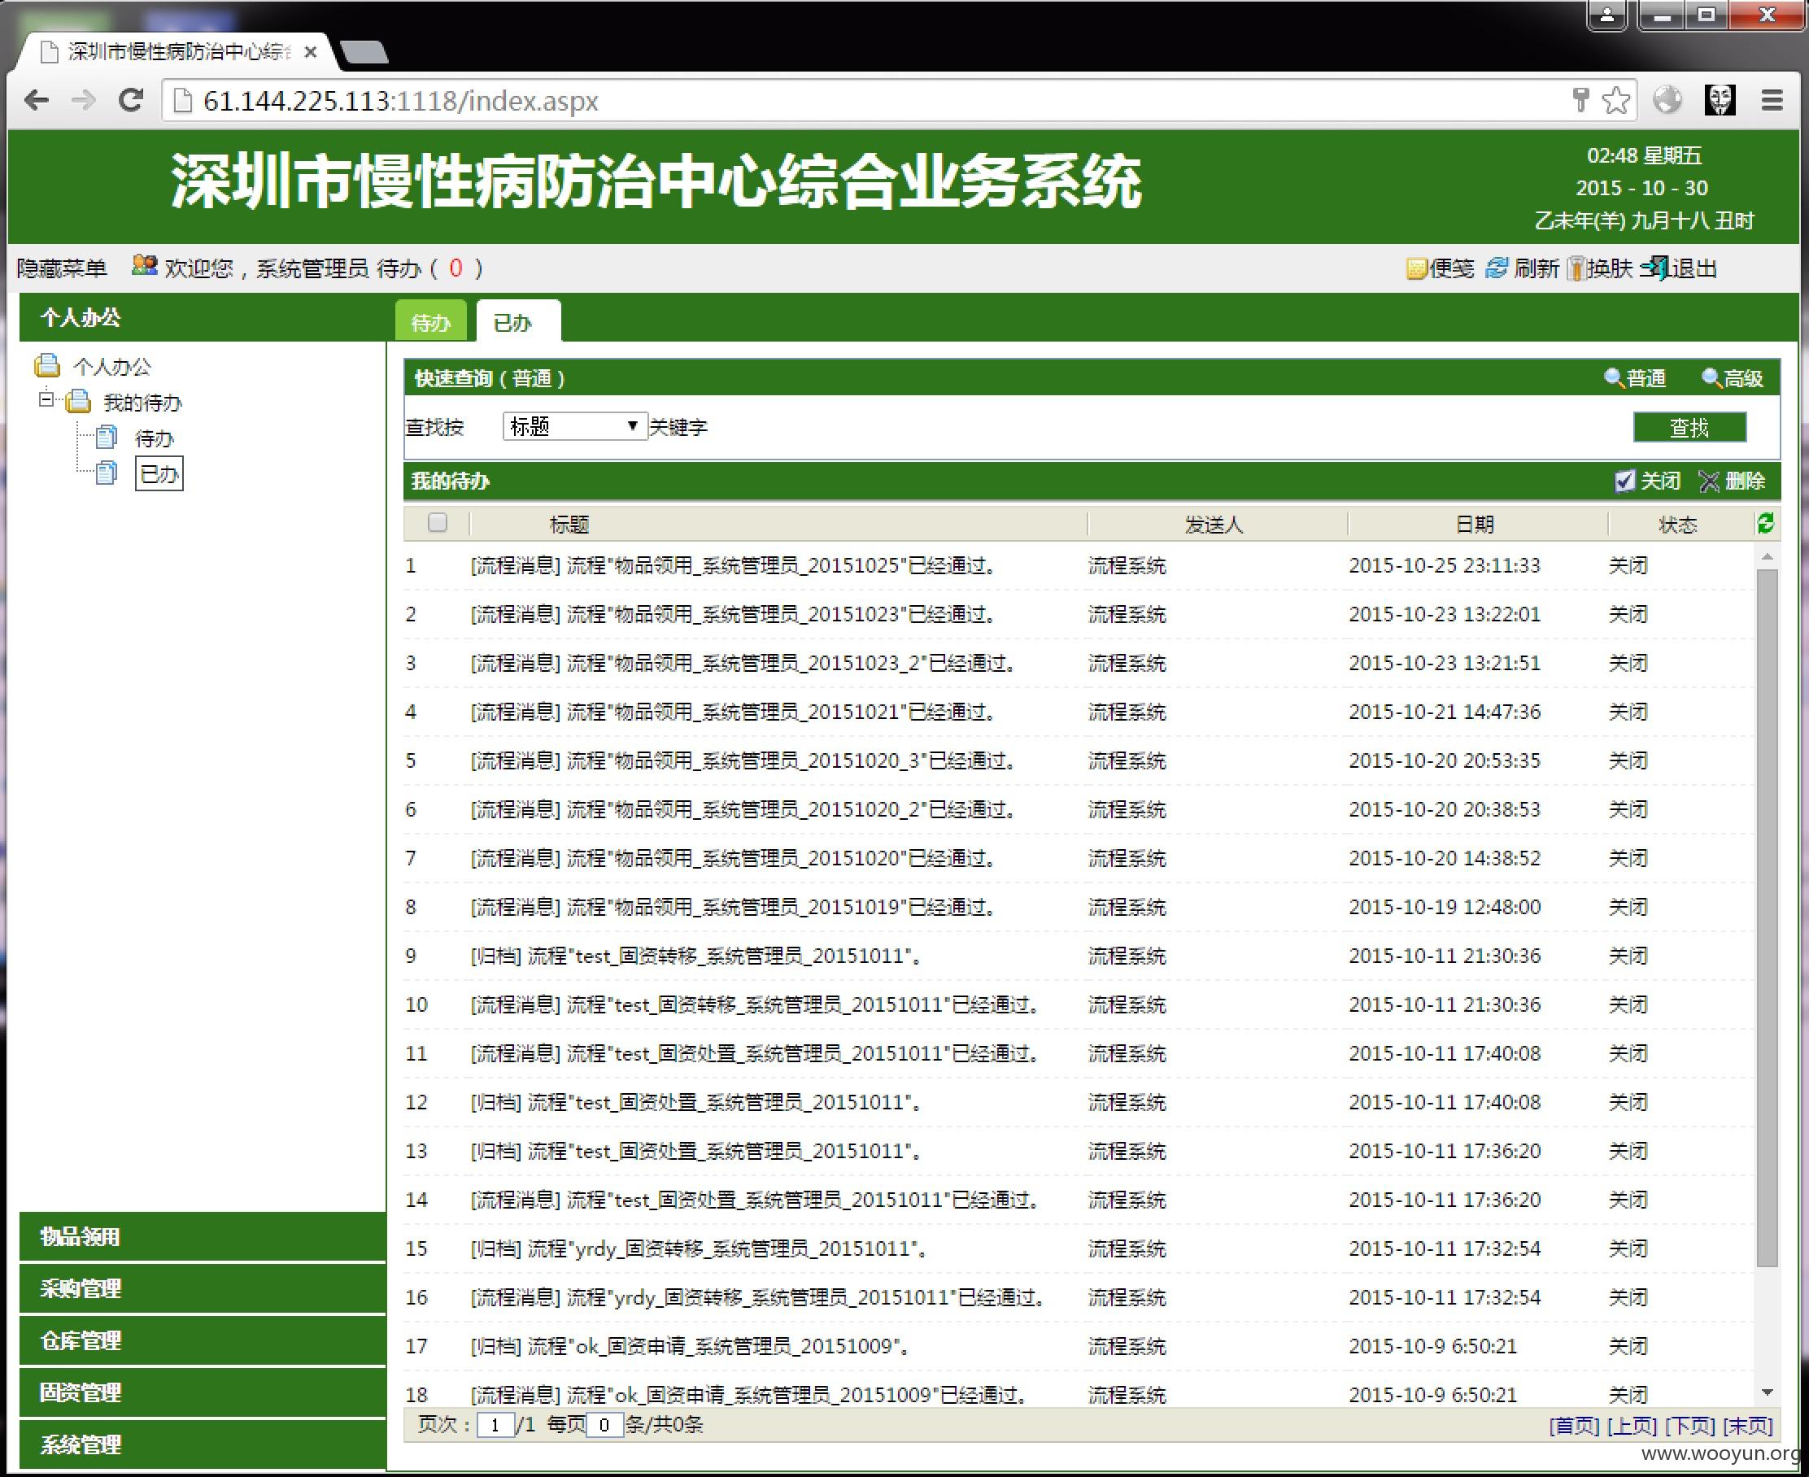Image resolution: width=1809 pixels, height=1477 pixels.
Task: Click the 高级 search magnifier icon
Action: (x=1711, y=377)
